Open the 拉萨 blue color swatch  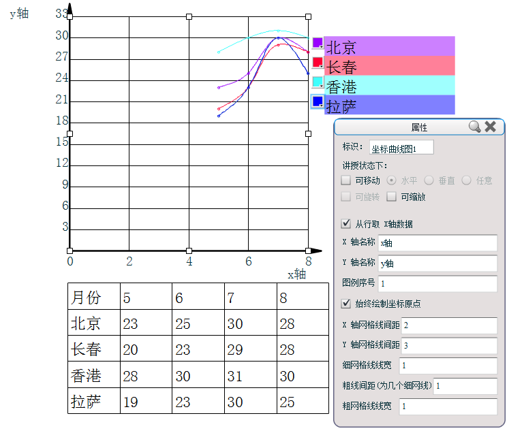318,101
